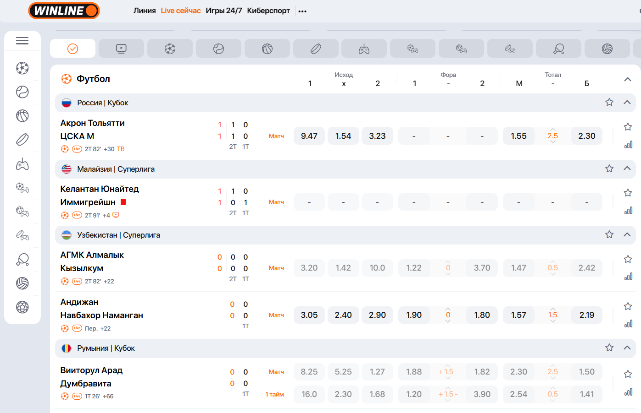Choose the all-sports checkmark filter tab

[x=72, y=49]
